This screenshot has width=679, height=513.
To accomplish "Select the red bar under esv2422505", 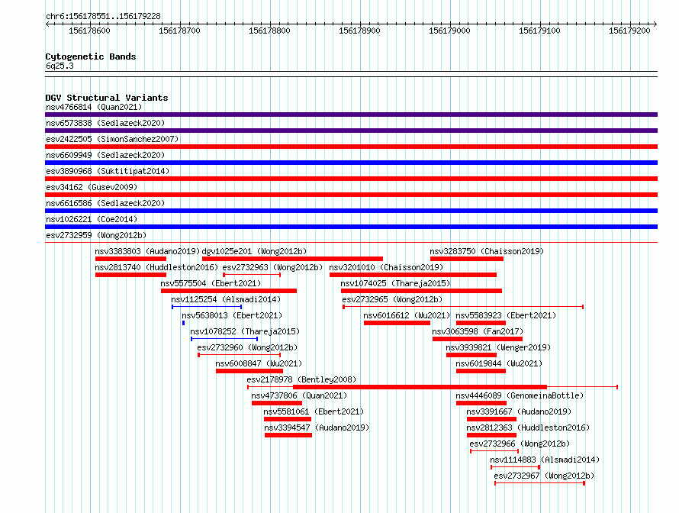I will pyautogui.click(x=351, y=147).
